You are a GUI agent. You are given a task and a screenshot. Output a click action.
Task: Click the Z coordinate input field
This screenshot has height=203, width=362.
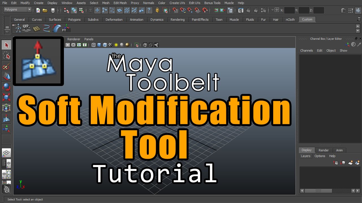click(x=319, y=10)
